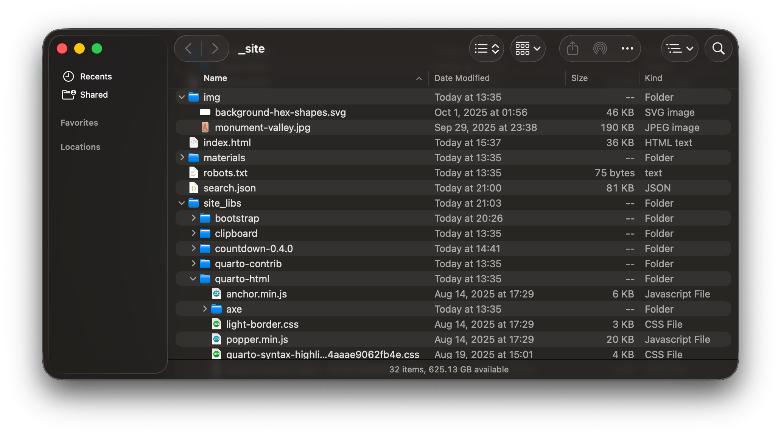Open Recents in the sidebar
This screenshot has width=781, height=436.
(96, 76)
